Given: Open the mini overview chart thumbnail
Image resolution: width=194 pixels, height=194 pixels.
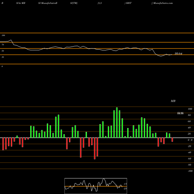Looking at the screenshot, I should 96,186.
